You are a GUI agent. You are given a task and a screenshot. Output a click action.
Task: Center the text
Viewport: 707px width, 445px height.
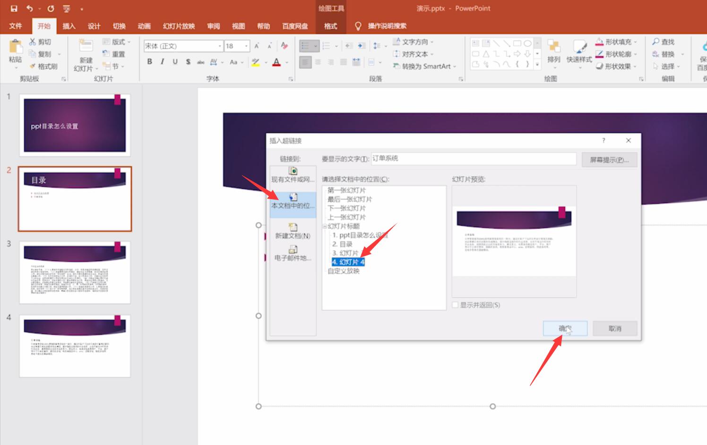click(318, 62)
